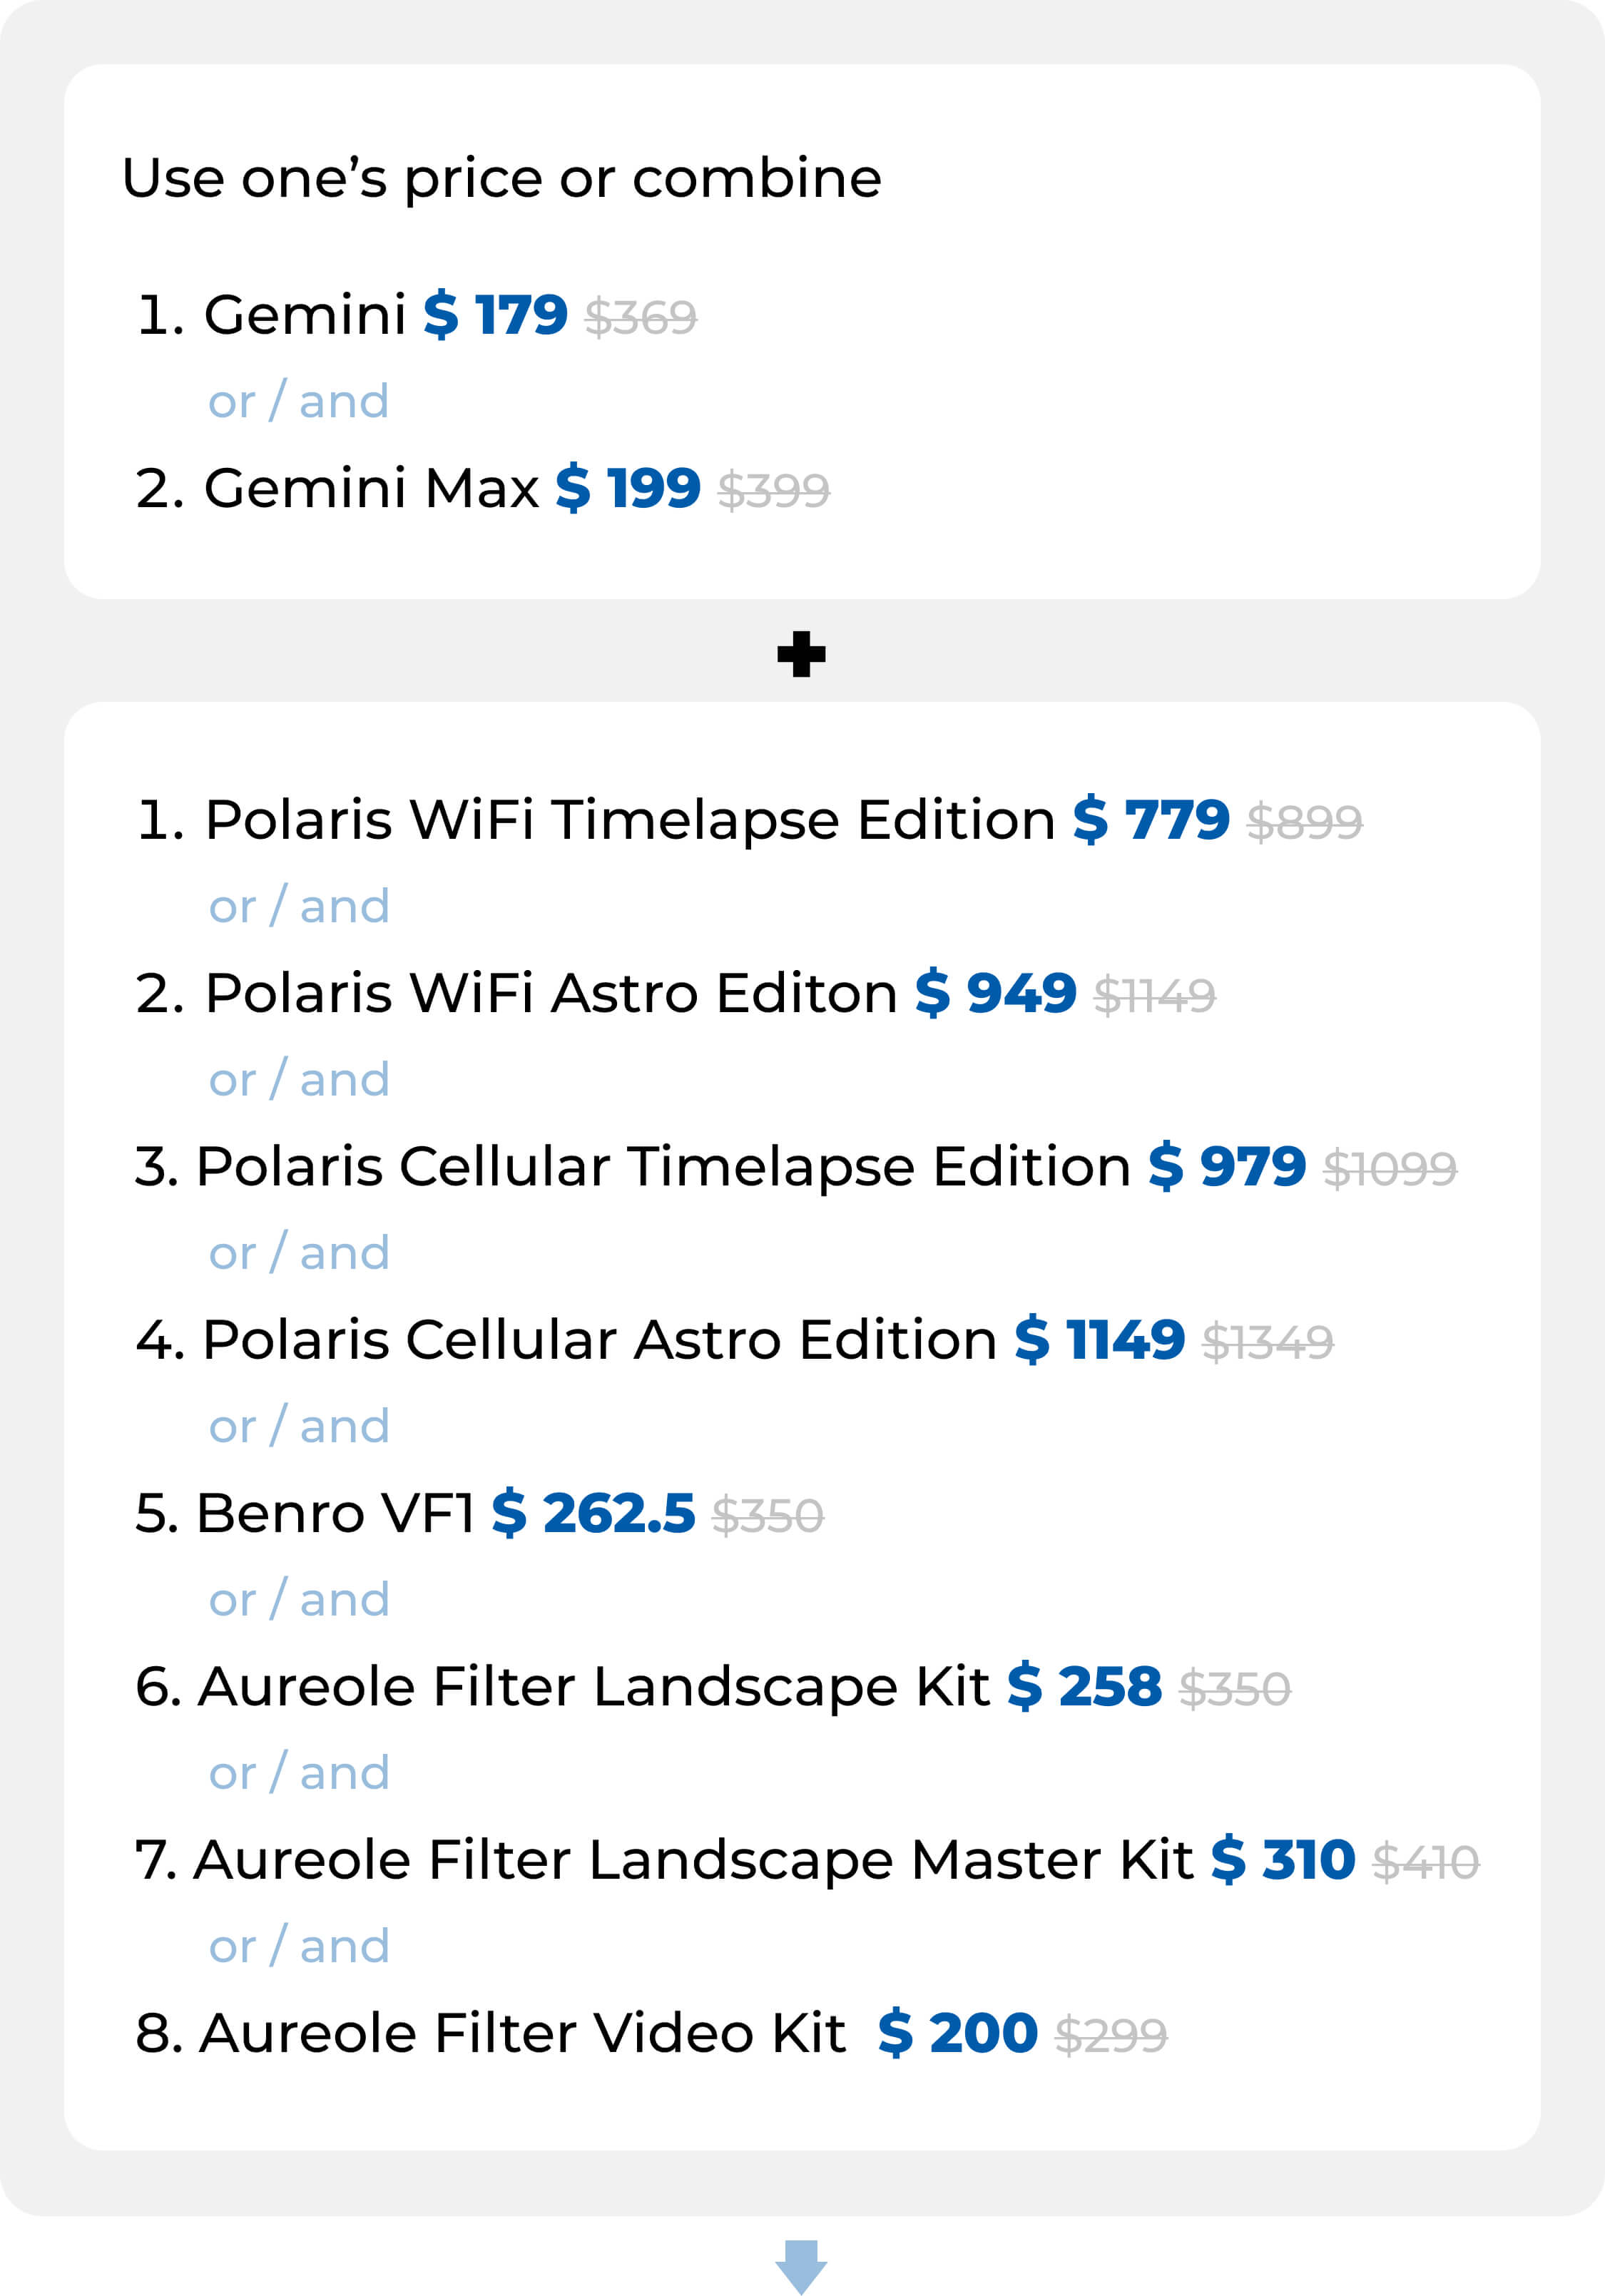Click Polaris Cellular Astro Edition entry
1605x2296 pixels.
599,1340
